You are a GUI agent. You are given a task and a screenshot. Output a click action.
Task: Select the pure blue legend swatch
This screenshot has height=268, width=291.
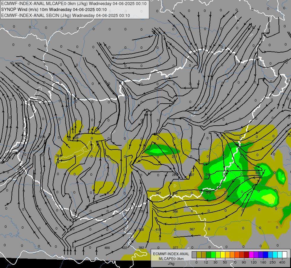coord(265,255)
